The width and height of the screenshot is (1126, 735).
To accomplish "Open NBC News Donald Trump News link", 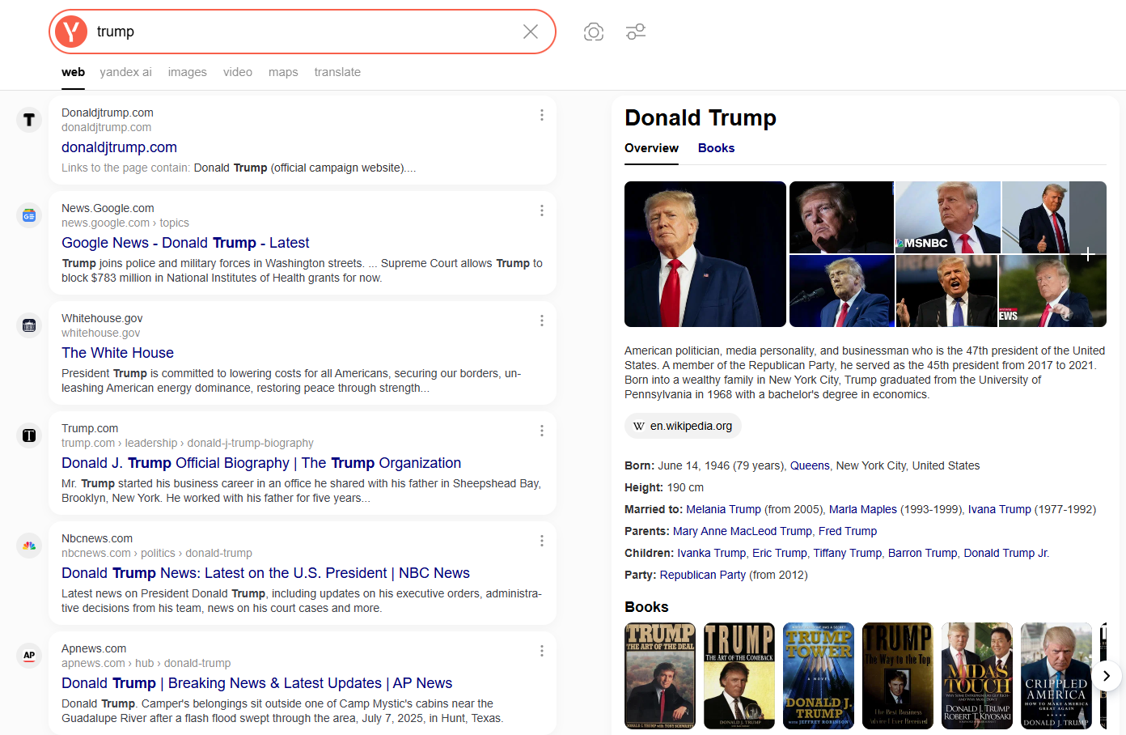I will [265, 573].
